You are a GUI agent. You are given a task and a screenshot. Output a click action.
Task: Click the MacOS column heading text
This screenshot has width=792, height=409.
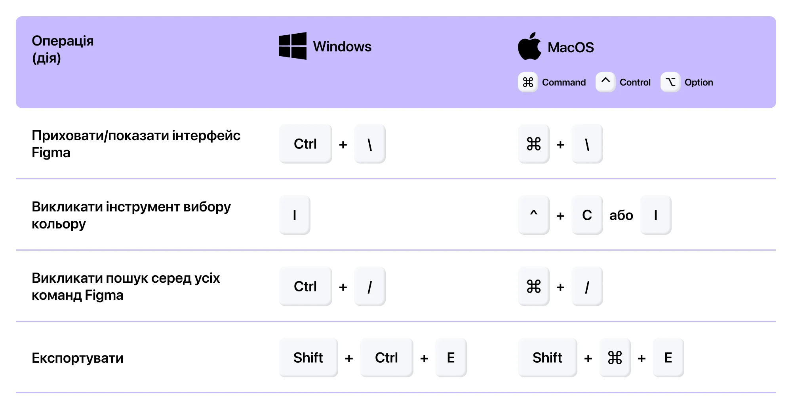click(x=571, y=48)
